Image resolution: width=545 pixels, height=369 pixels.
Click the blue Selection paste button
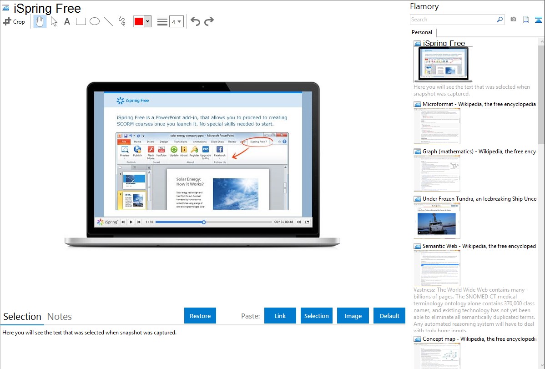pyautogui.click(x=316, y=316)
